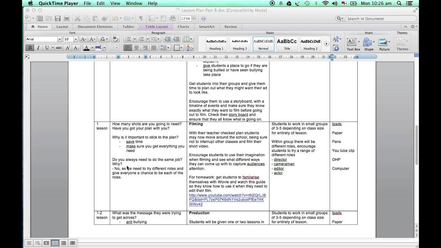Apply the Heading 1 style
The width and height of the screenshot is (441, 248).
(216, 44)
